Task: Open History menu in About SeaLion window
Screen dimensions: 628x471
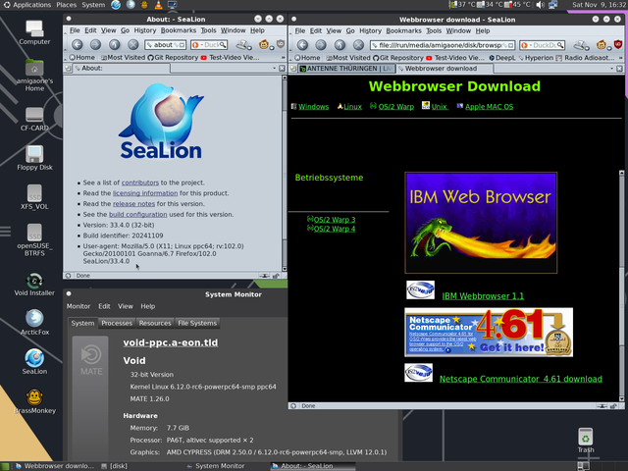Action: [144, 30]
